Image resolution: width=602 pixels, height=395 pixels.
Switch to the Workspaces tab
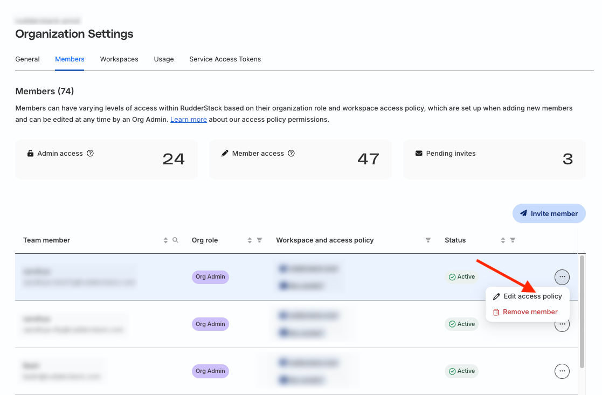(119, 59)
